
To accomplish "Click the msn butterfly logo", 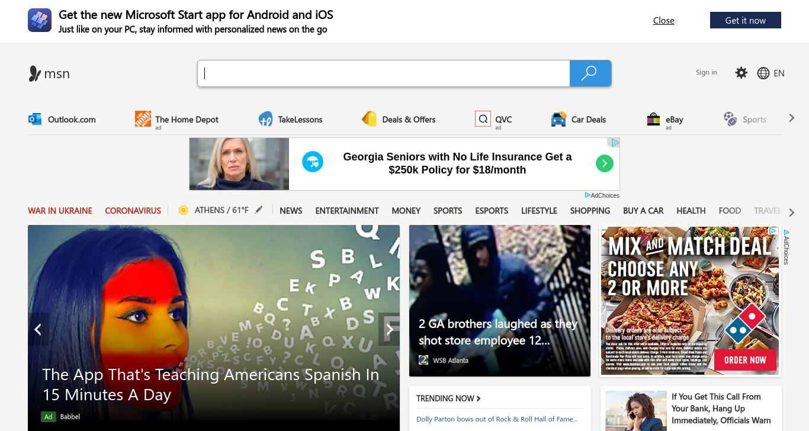I will tap(35, 73).
